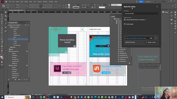Viewport: 177px width, 99px height.
Task: Select the Pencil tool
Action: tap(2, 30)
